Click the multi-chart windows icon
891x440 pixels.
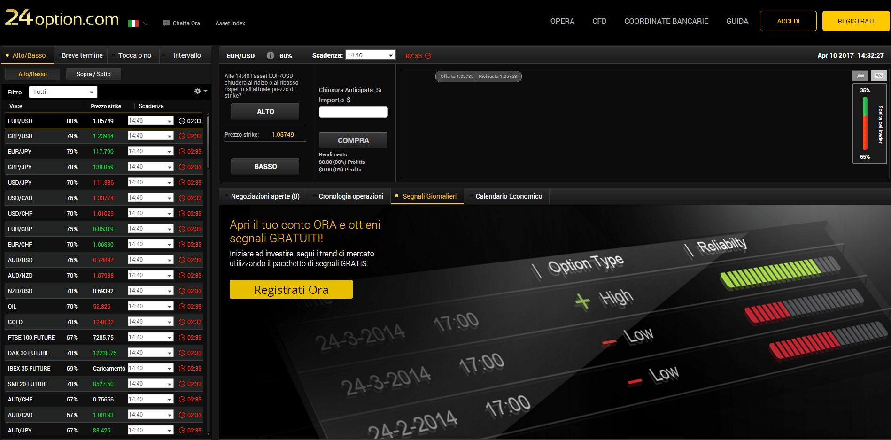pyautogui.click(x=860, y=76)
